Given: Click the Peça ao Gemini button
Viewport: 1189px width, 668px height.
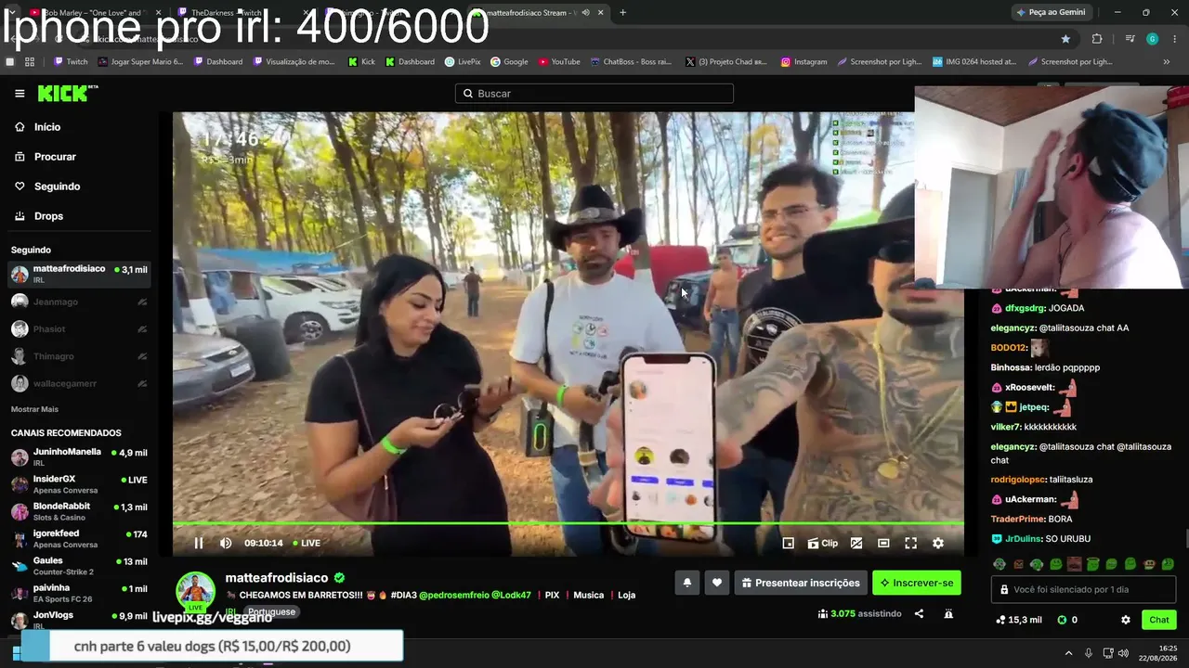Looking at the screenshot, I should 1051,12.
